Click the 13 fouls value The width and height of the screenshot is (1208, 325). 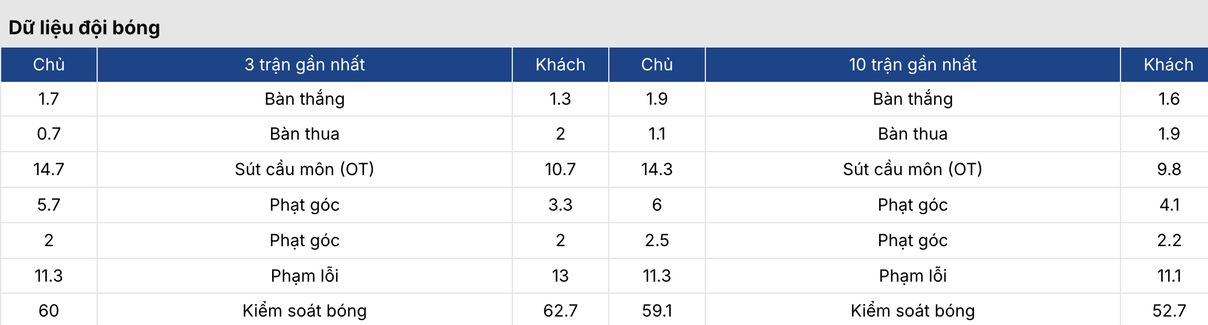pos(560,276)
